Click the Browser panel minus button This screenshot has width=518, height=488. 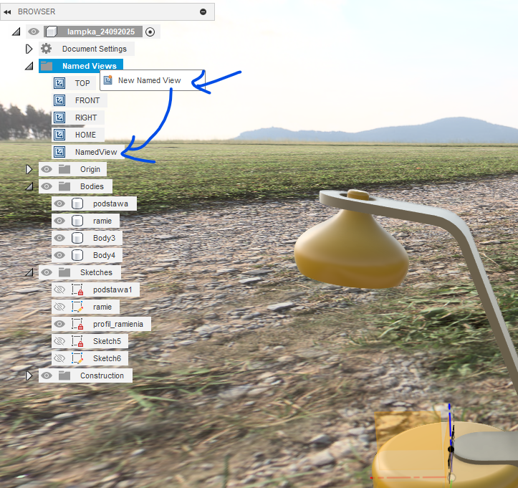point(203,12)
